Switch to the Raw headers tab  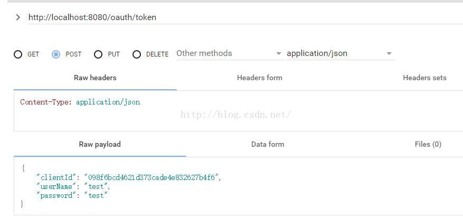pyautogui.click(x=95, y=78)
